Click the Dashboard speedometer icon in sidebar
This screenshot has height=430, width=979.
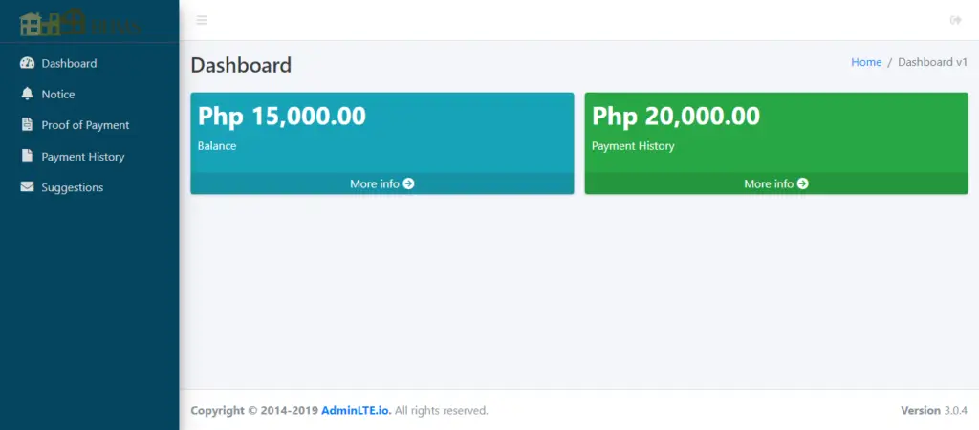tap(27, 63)
